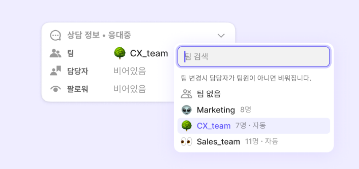Image resolution: width=359 pixels, height=169 pixels.
Task: Click the chat bubble icon beside 상담 정보
Action: 56,35
